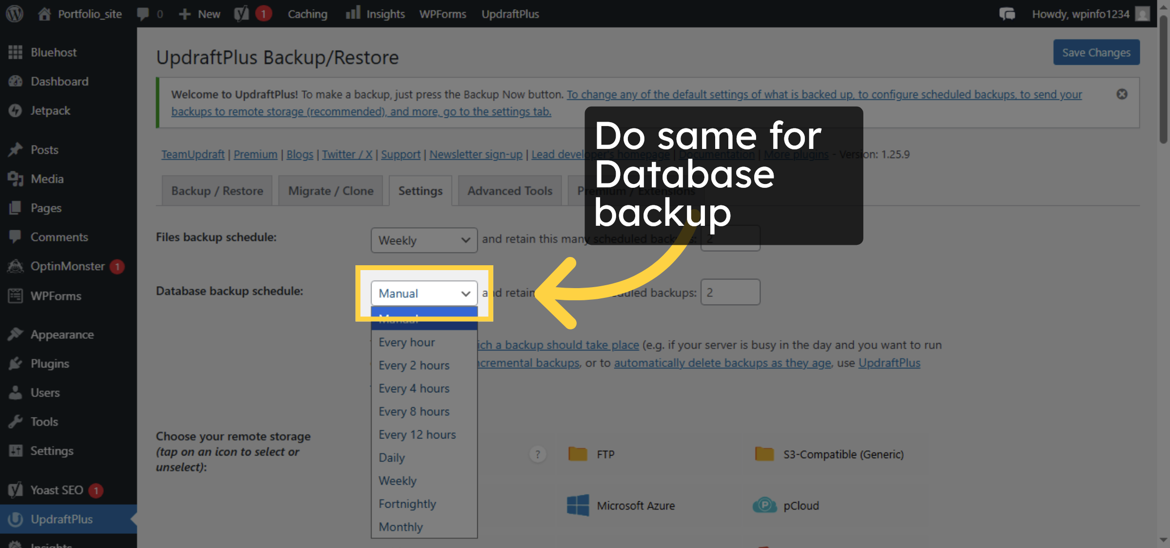The image size is (1170, 548).
Task: Switch to the Advanced Tools tab
Action: coord(509,190)
